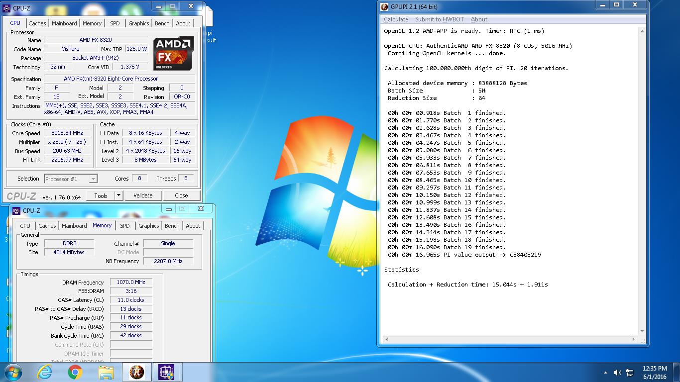The height and width of the screenshot is (382, 680).
Task: Open Mainboard tab in lower CPU-Z window
Action: pyautogui.click(x=75, y=226)
